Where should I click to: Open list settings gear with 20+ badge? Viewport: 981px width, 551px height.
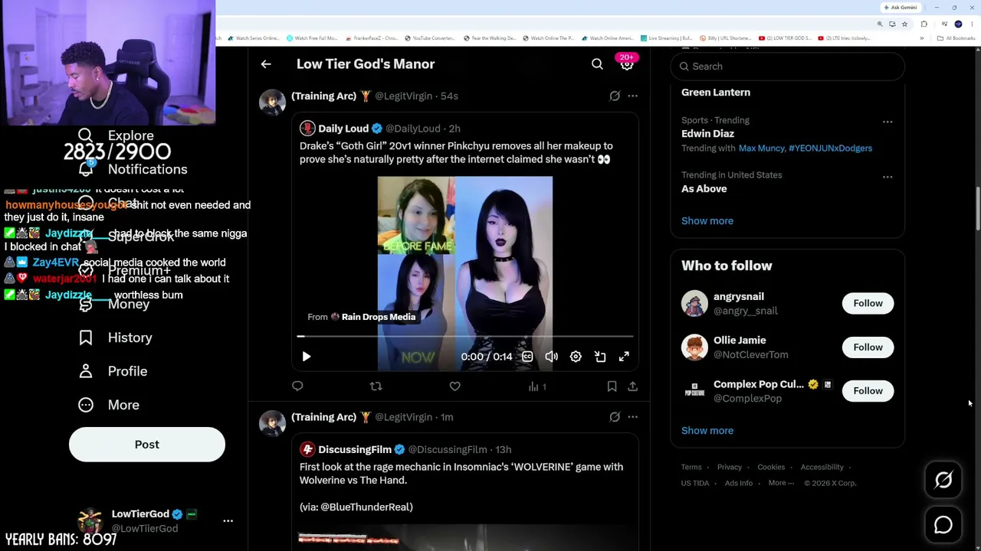tap(626, 64)
